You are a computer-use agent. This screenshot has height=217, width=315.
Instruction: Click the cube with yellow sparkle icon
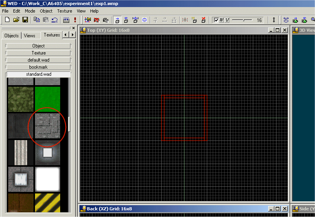(x=194, y=20)
